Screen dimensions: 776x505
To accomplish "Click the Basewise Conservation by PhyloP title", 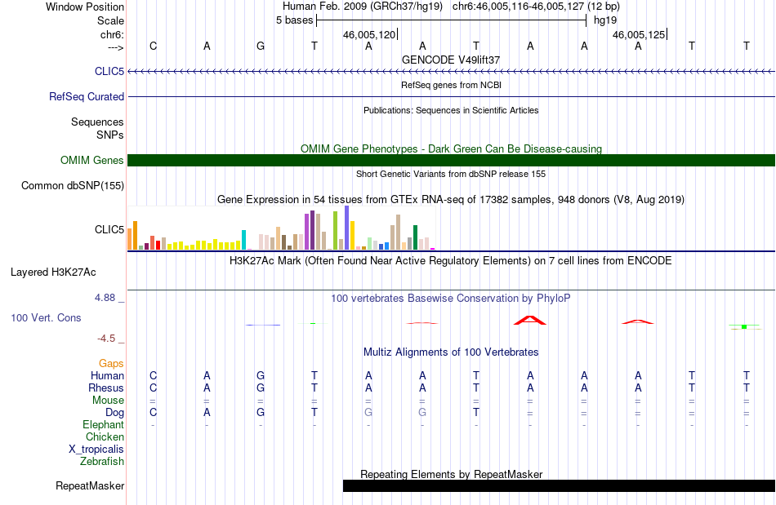I will (x=450, y=298).
